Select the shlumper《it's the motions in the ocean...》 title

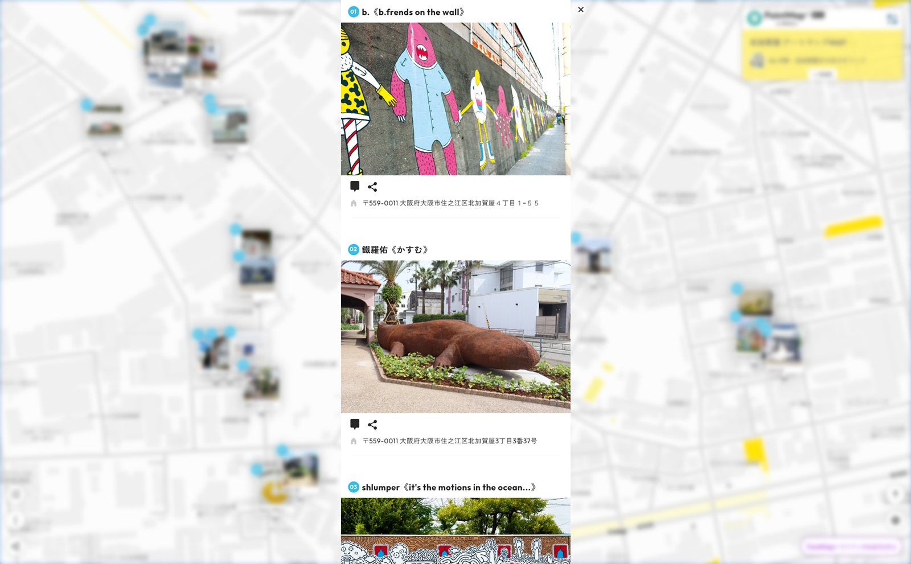[449, 488]
